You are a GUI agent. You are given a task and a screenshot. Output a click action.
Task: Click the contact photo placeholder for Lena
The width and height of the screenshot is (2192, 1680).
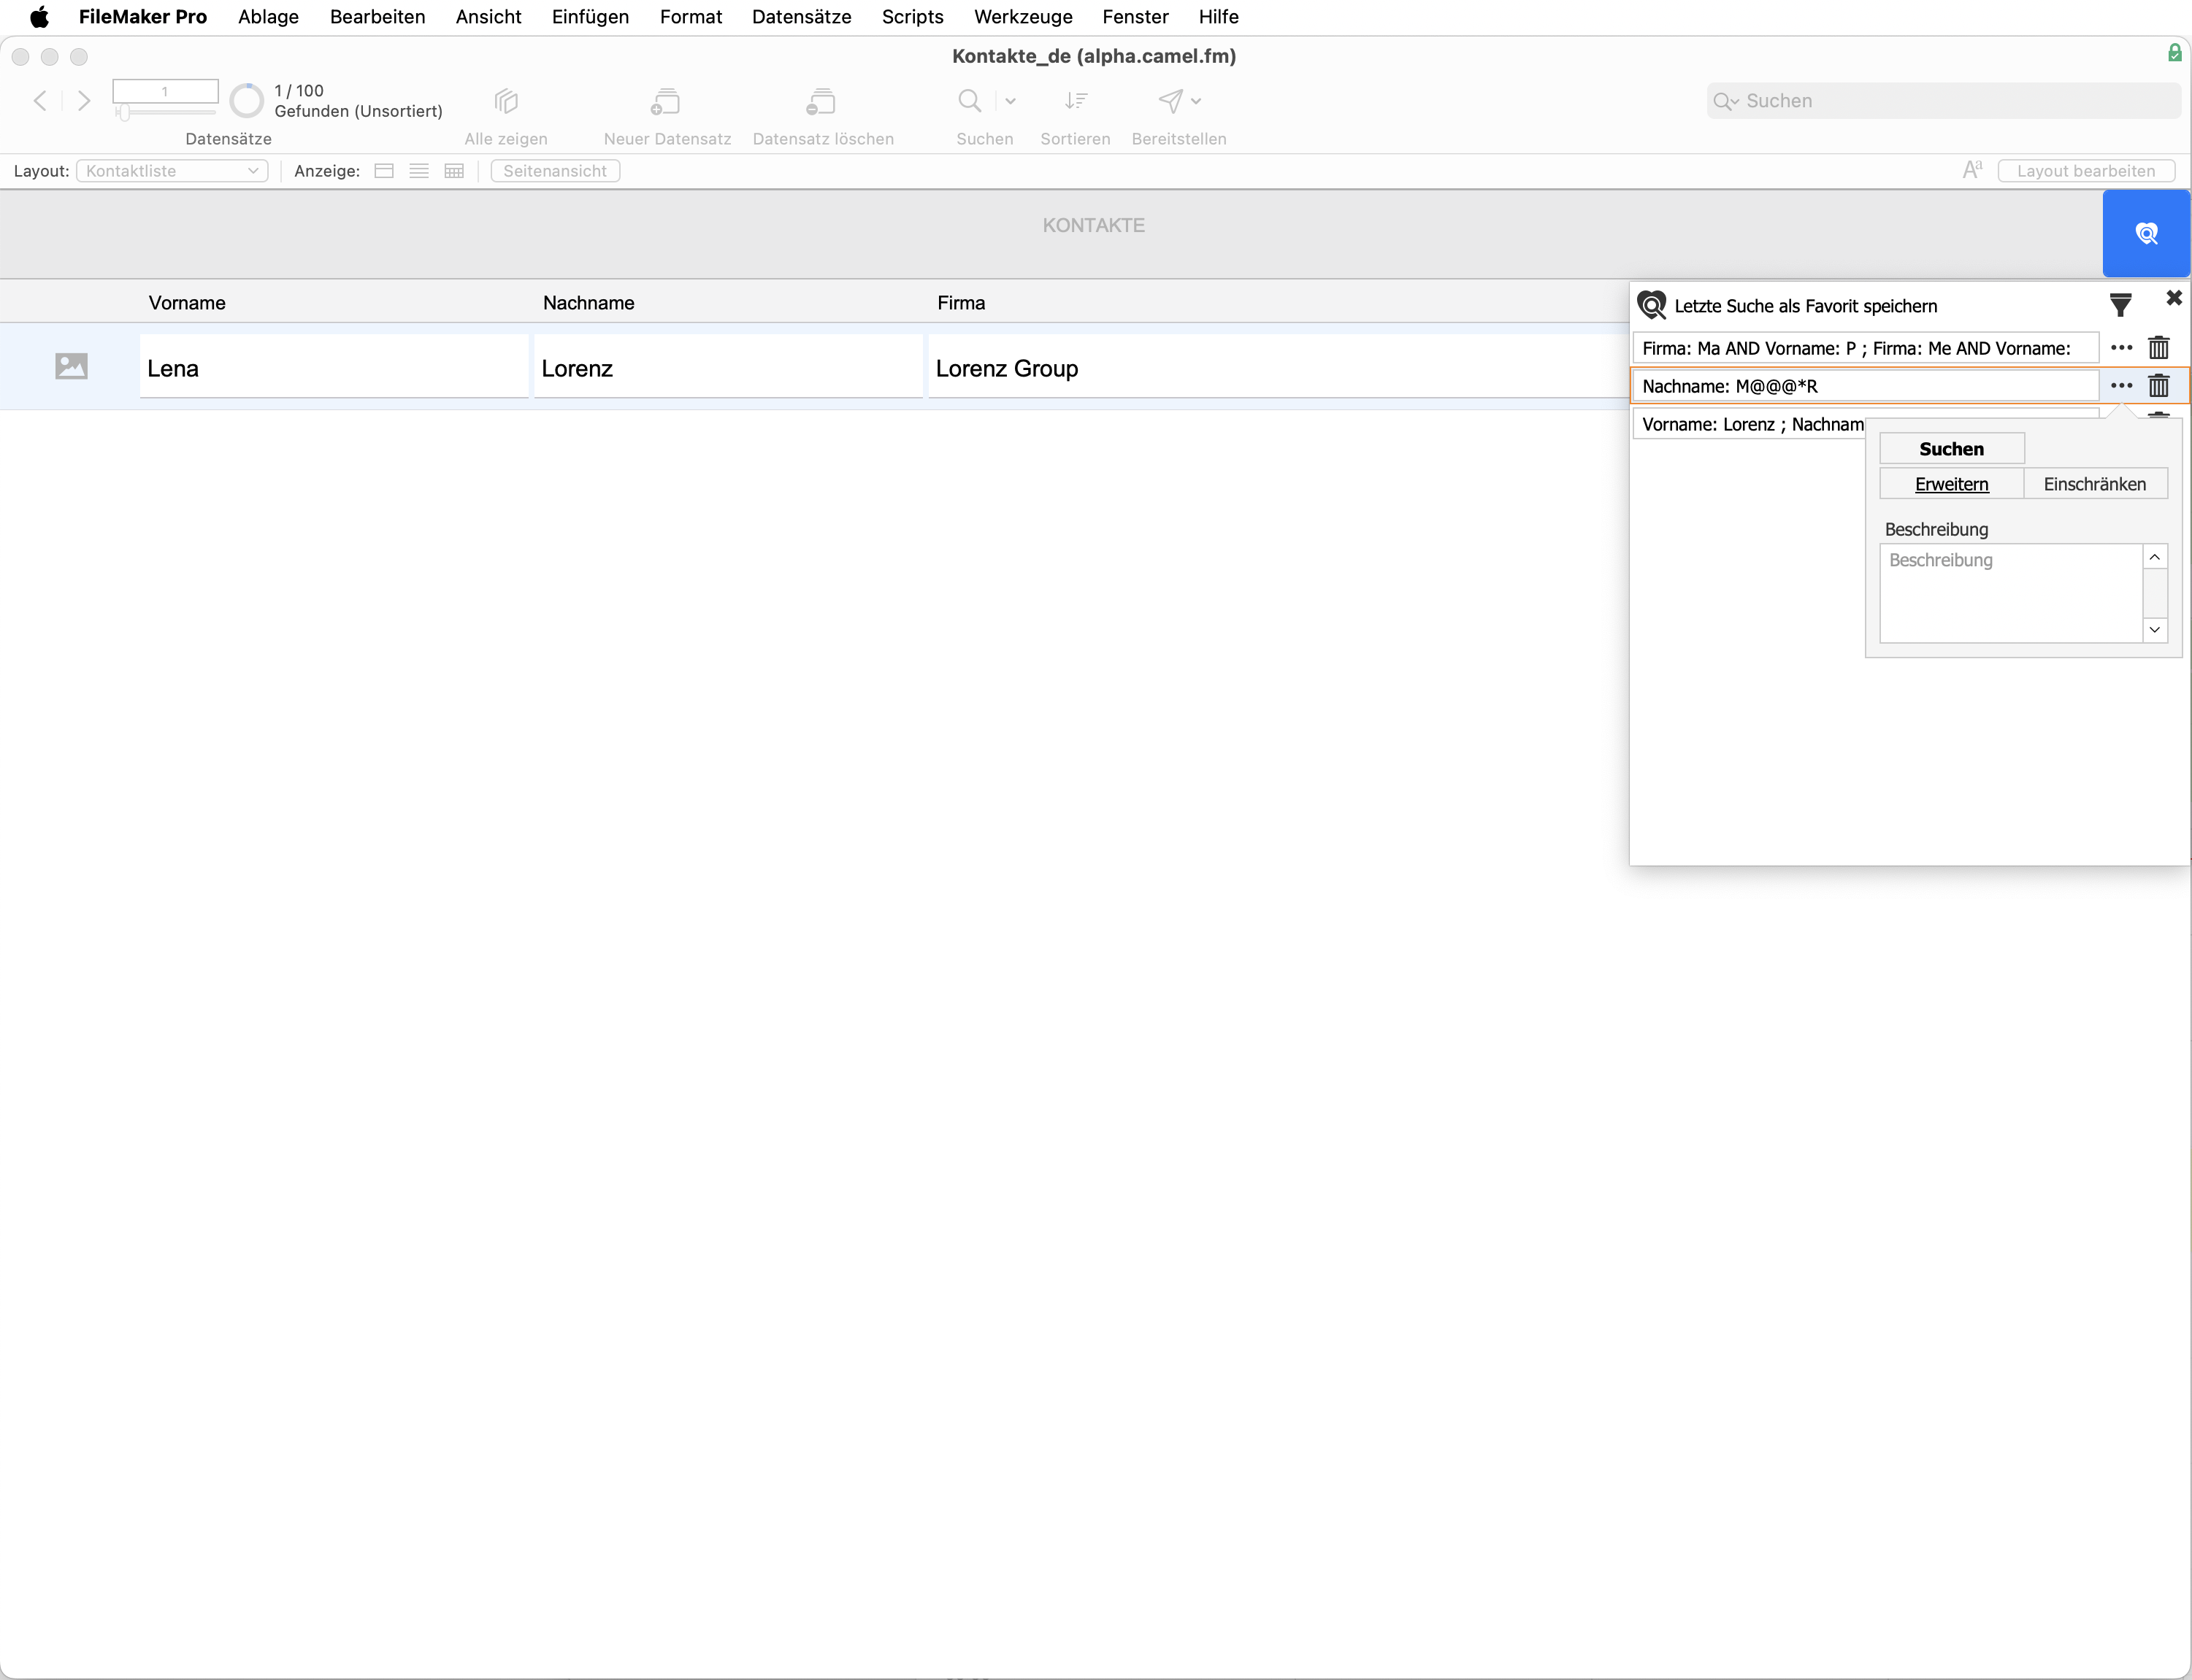coord(71,367)
